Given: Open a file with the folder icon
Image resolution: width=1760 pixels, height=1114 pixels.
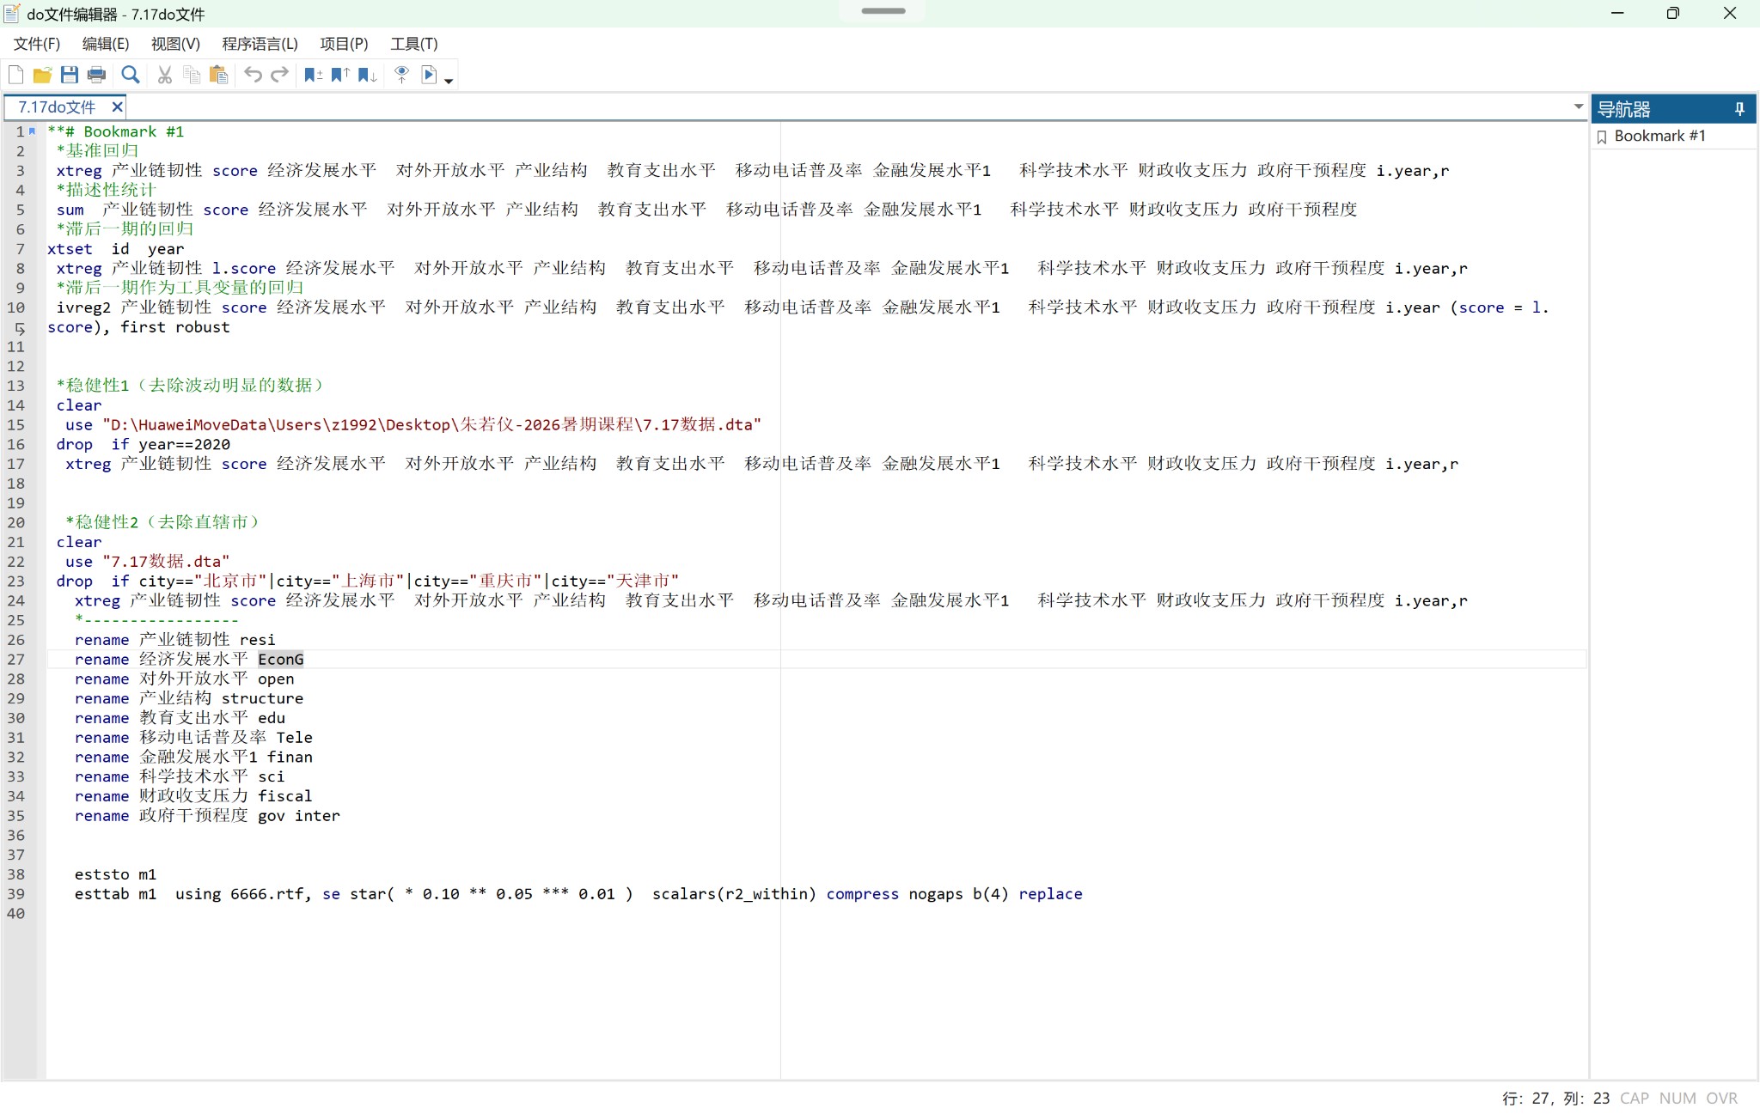Looking at the screenshot, I should 42,75.
